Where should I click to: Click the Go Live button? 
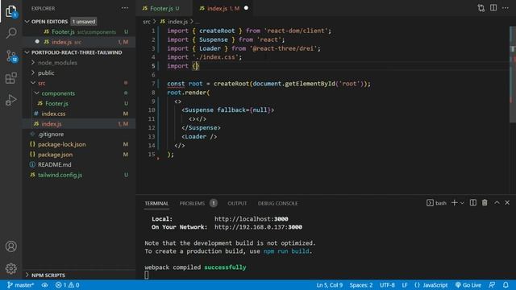pos(468,285)
